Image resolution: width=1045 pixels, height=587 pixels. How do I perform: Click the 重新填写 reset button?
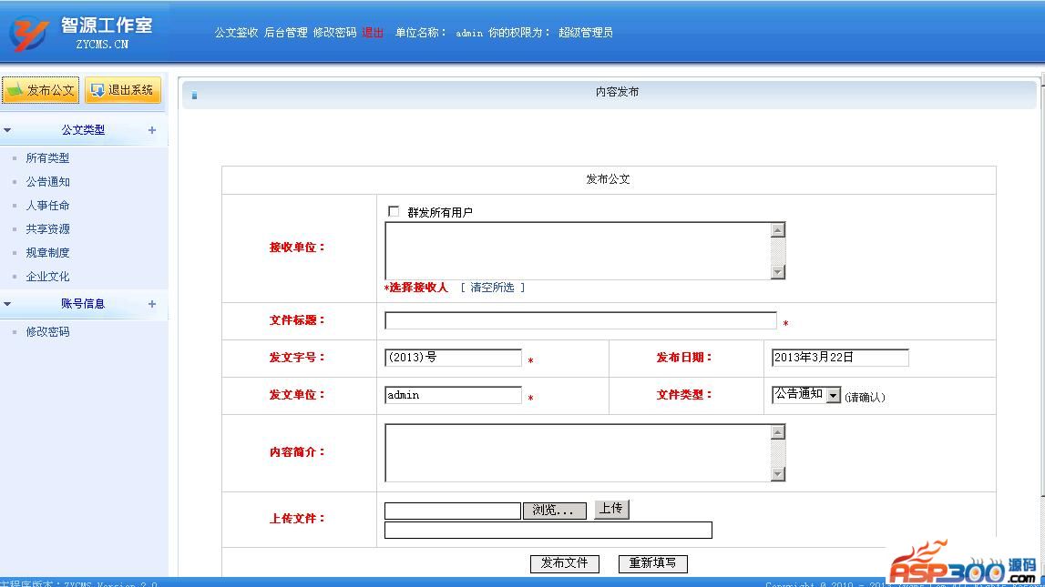[x=652, y=563]
